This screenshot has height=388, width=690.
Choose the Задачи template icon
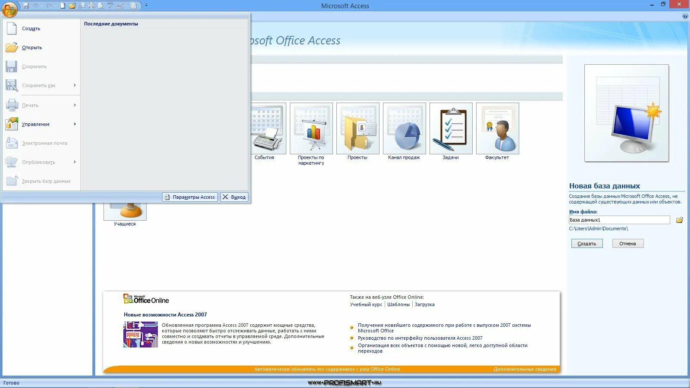click(x=451, y=128)
